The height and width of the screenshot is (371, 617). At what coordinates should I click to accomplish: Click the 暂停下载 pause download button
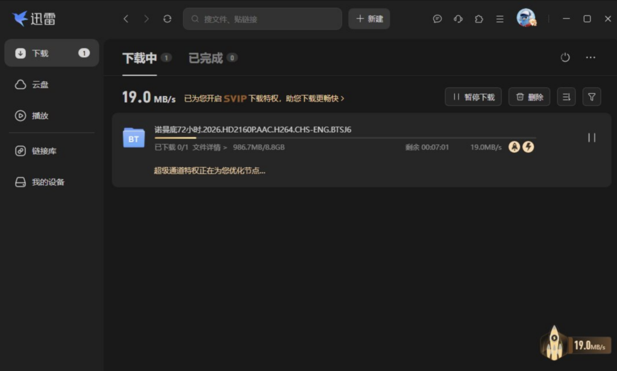coord(473,97)
